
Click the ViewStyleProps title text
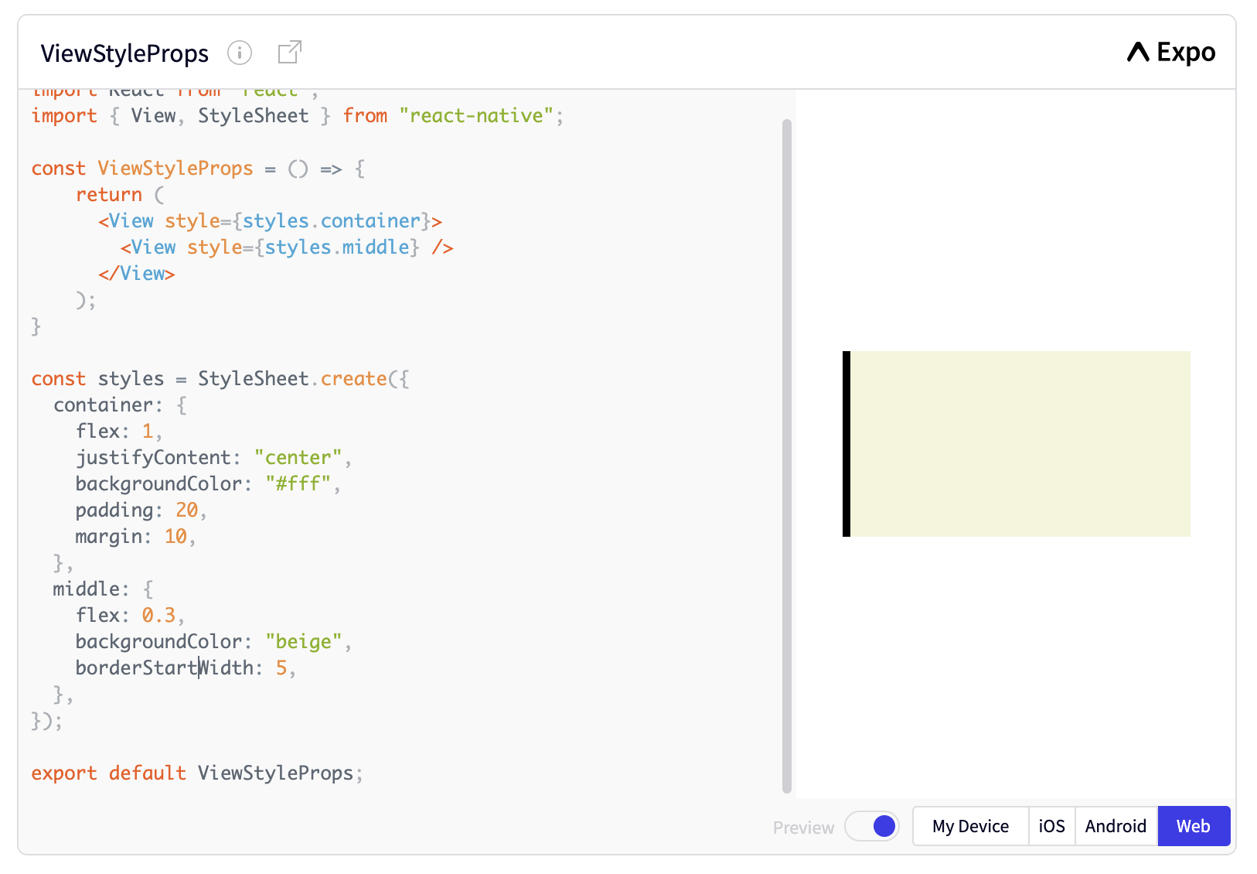tap(124, 53)
